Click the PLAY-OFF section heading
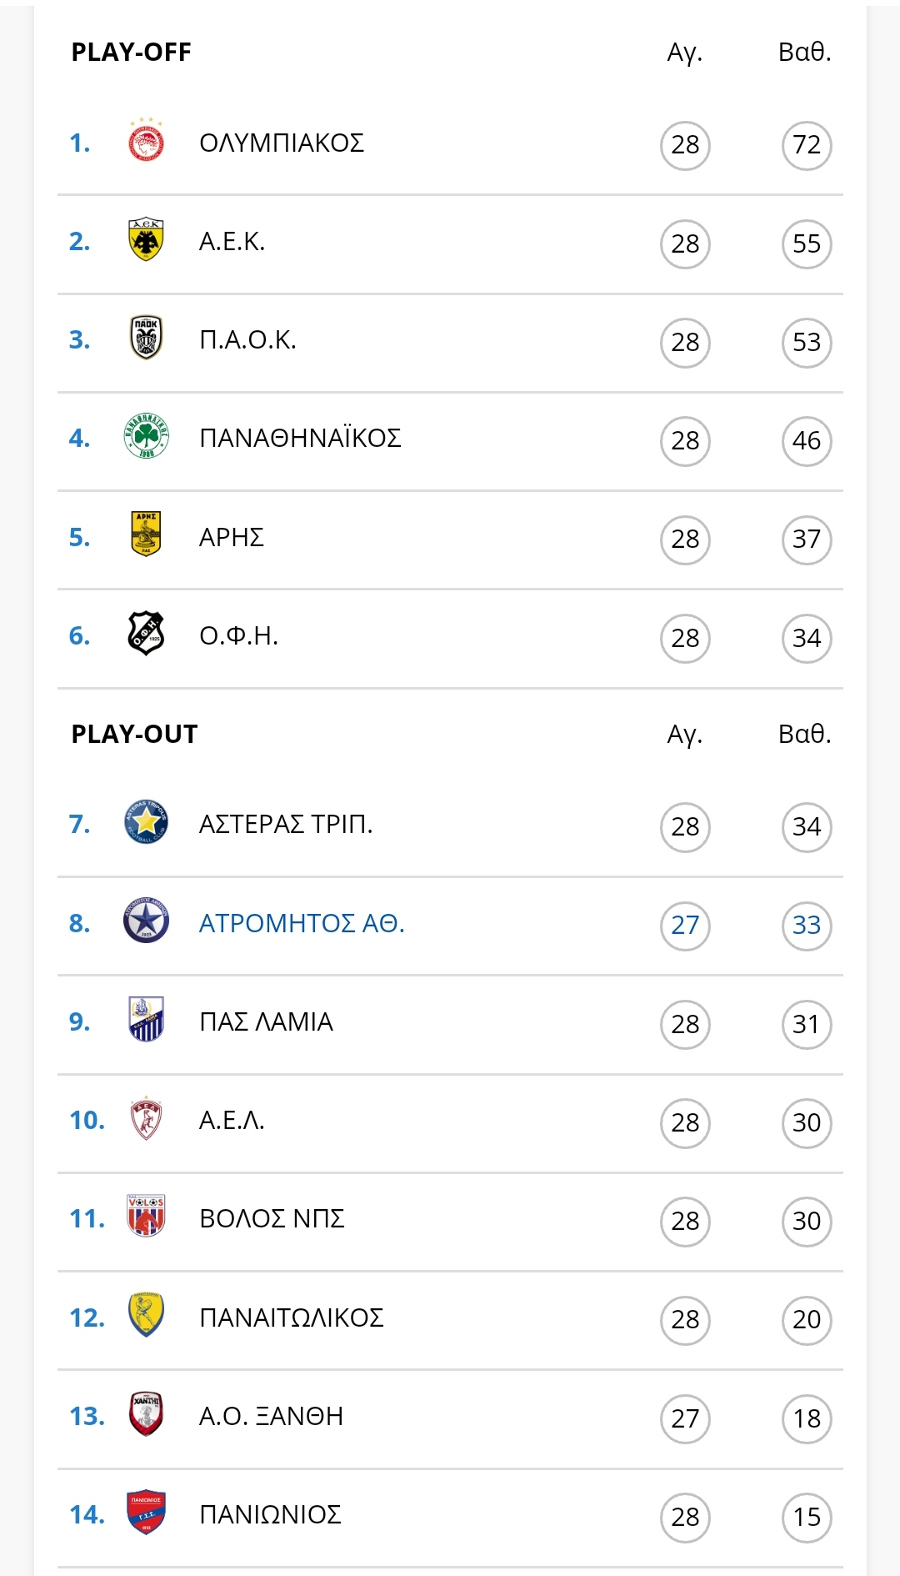900x1576 pixels. (131, 52)
